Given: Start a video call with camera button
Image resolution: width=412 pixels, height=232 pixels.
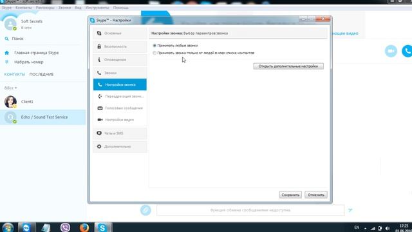Looking at the screenshot, I should pos(391,51).
